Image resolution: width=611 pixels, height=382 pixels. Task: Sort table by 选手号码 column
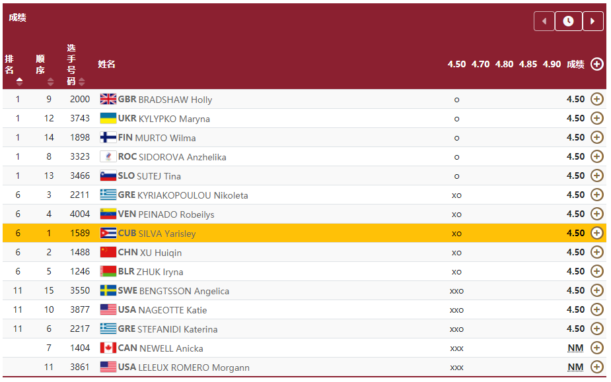coord(81,82)
